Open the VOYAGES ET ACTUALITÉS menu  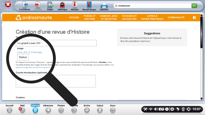tap(129, 18)
